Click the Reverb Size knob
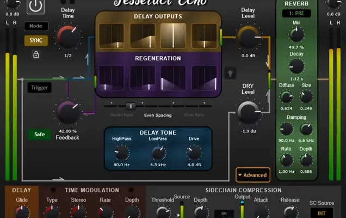This screenshot has width=346, height=218. pos(306,97)
